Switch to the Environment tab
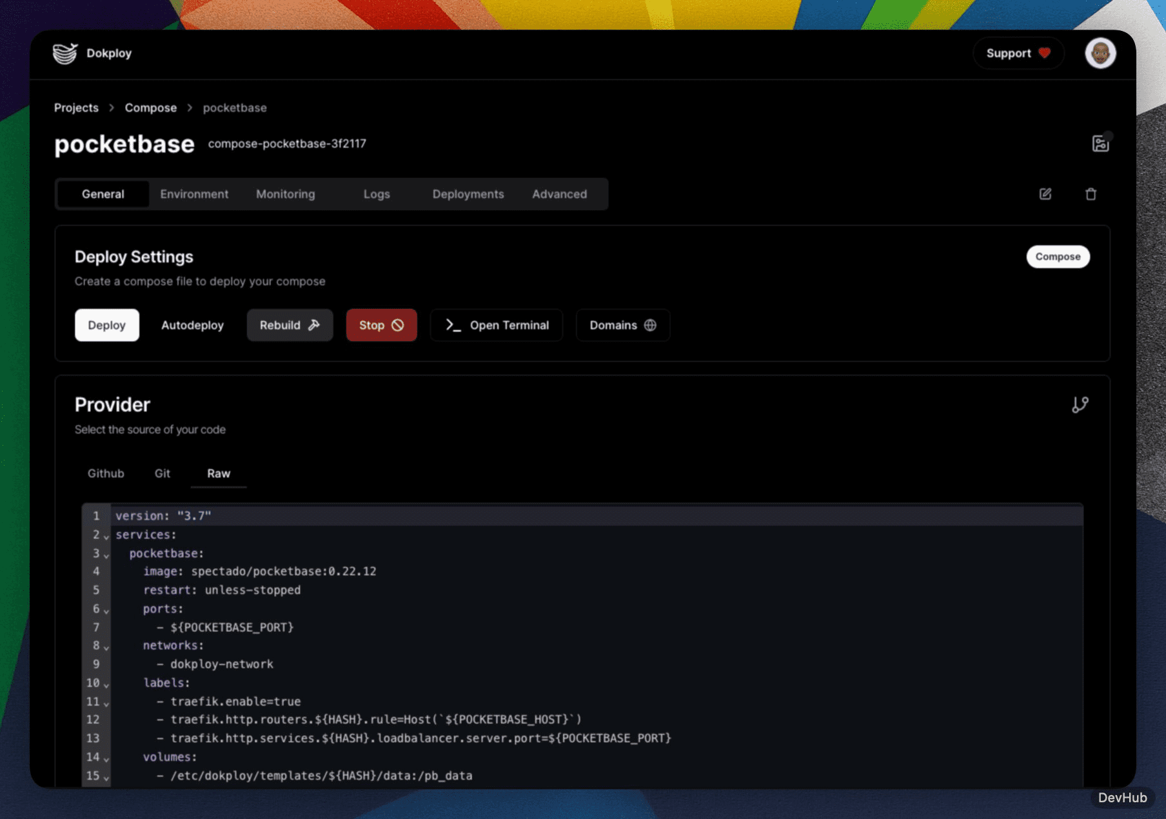The image size is (1166, 819). pos(194,194)
